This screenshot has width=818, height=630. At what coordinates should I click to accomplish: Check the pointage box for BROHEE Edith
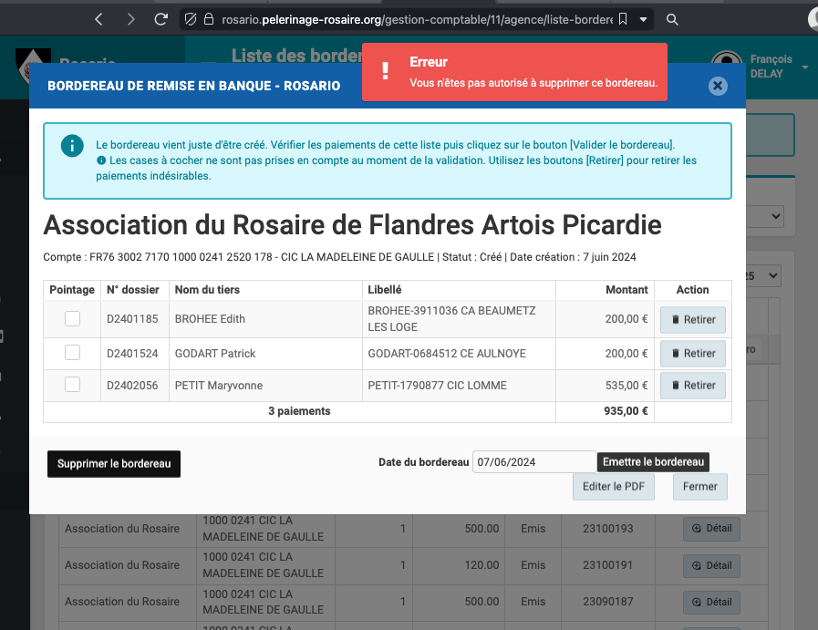click(x=72, y=319)
